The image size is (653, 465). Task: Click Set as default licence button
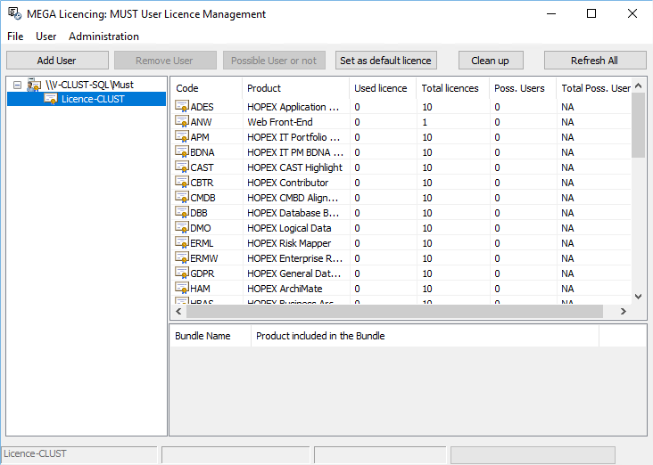[386, 61]
